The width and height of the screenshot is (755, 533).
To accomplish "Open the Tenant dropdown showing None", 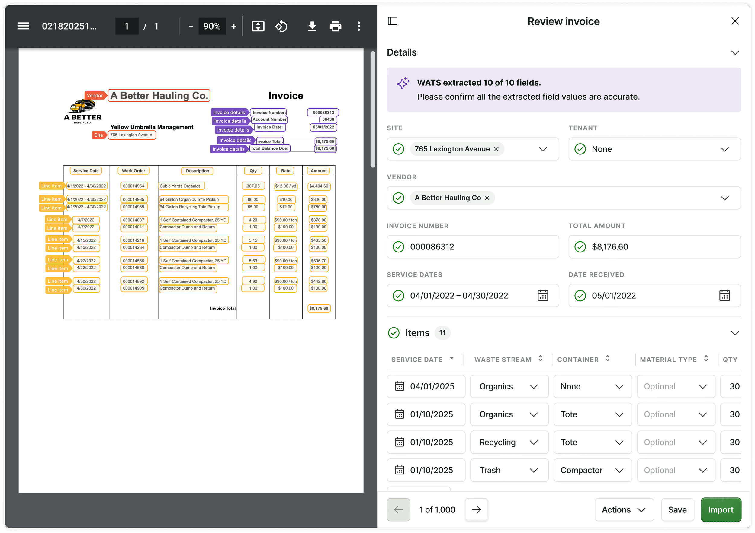I will tap(654, 149).
